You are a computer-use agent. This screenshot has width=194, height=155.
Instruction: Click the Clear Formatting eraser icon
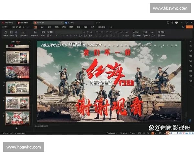[91, 32]
